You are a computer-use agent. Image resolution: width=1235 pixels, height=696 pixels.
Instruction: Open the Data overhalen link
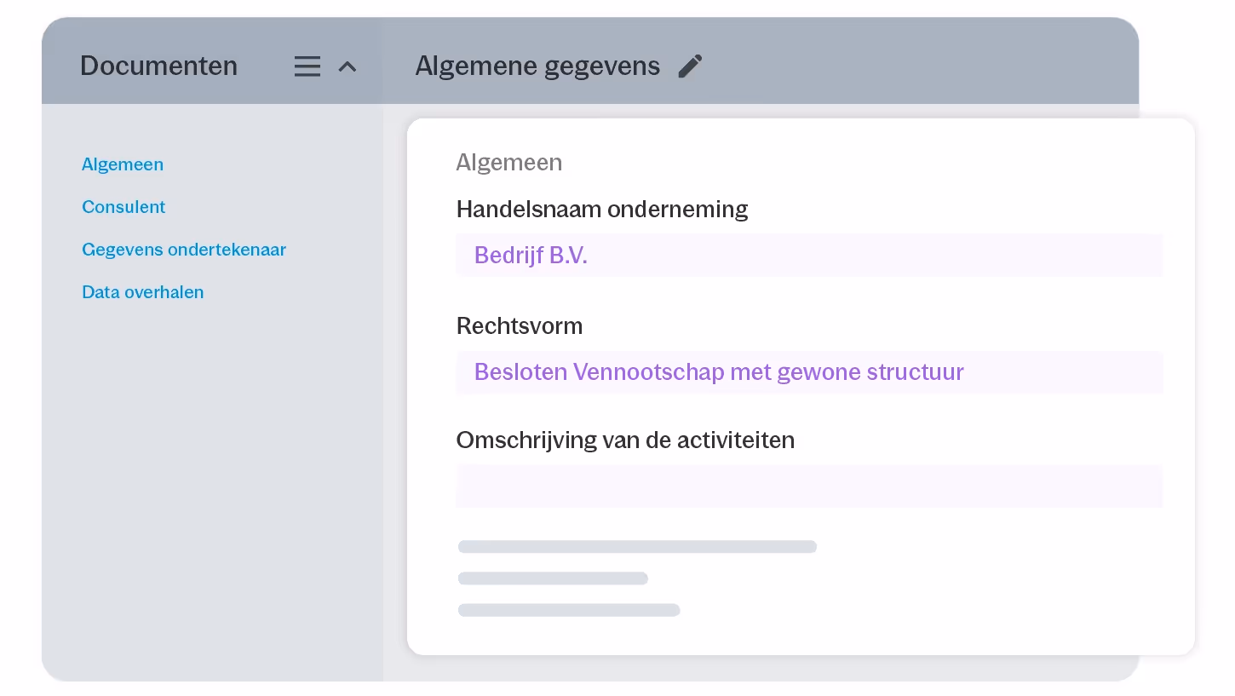[x=143, y=292]
